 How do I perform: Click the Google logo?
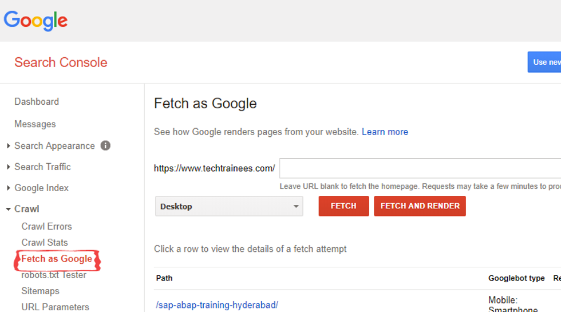click(35, 21)
